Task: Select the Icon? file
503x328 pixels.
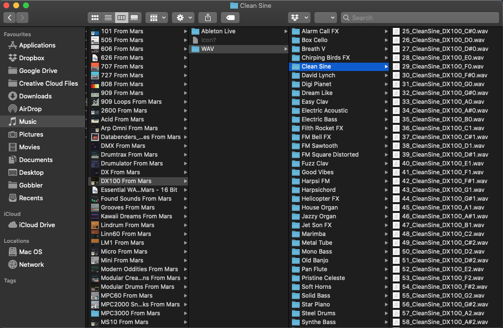Action: click(x=239, y=40)
